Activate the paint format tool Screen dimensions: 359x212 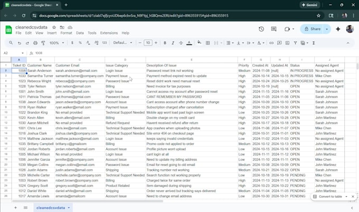(43, 43)
